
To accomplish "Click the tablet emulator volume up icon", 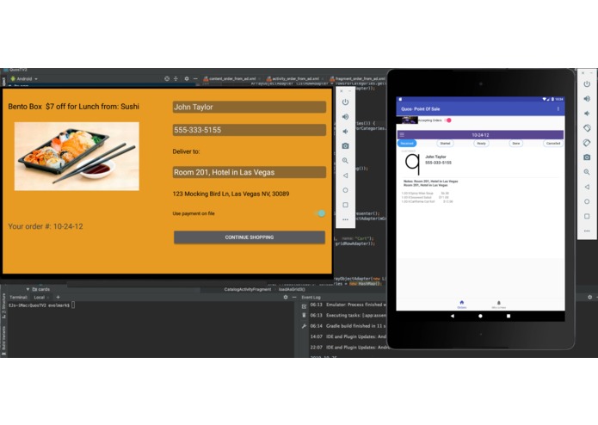I will click(x=587, y=99).
